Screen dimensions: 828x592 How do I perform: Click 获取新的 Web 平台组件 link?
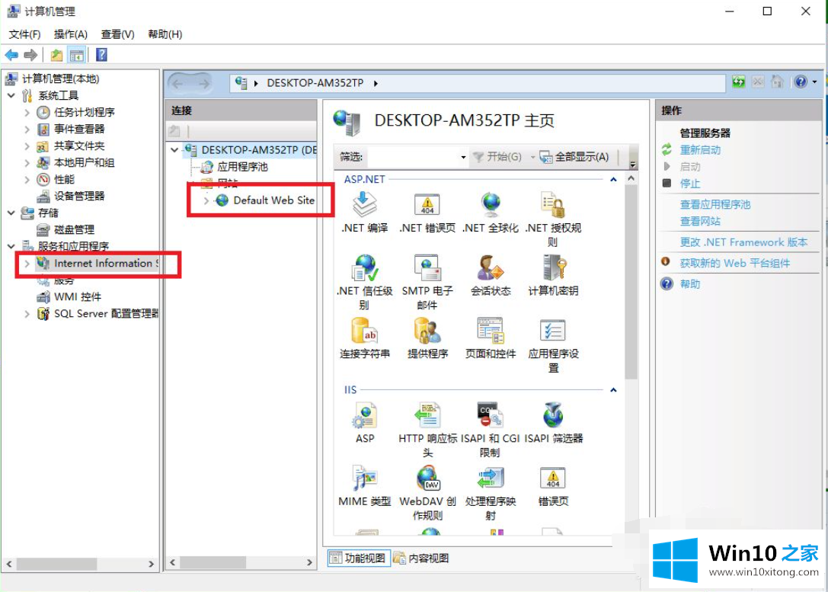coord(734,263)
